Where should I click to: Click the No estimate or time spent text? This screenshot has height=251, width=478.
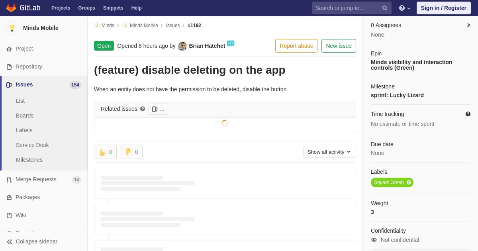[x=402, y=124]
